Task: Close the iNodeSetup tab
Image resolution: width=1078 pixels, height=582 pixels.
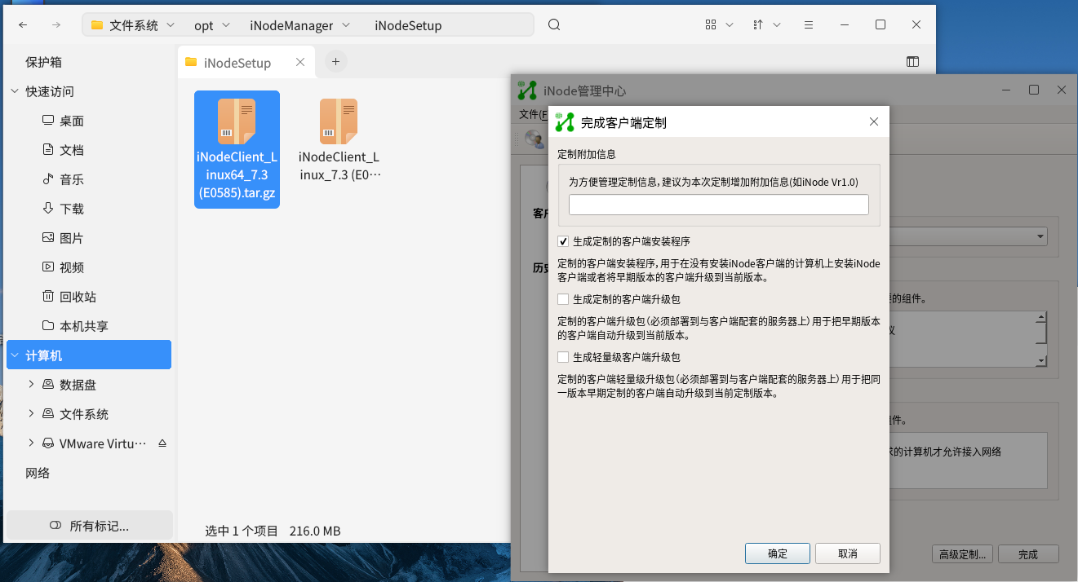Action: pos(300,62)
